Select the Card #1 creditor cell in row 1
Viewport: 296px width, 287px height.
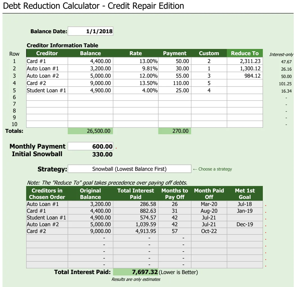coord(47,61)
